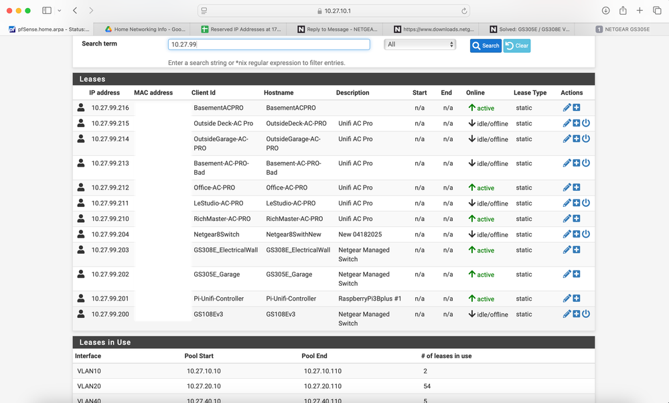Click hostname Netgear8SwithNew
This screenshot has width=669, height=403.
[x=293, y=234]
